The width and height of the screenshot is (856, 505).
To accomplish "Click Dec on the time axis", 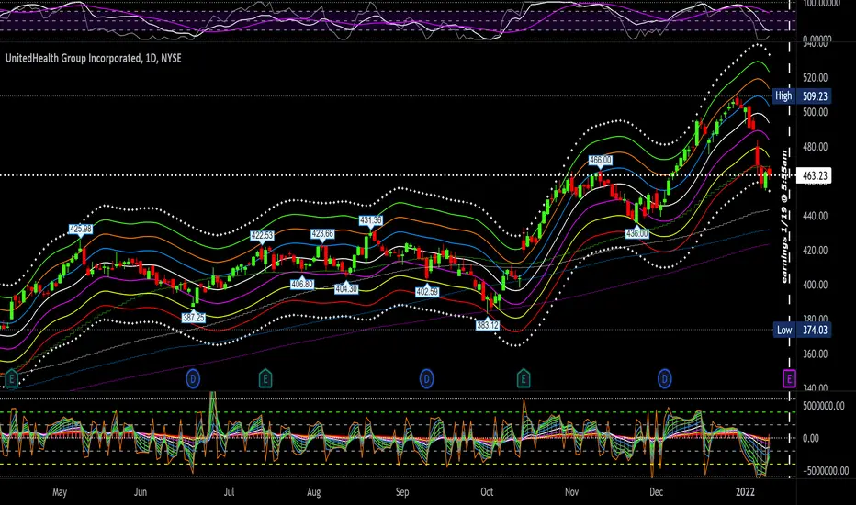I will pyautogui.click(x=656, y=492).
